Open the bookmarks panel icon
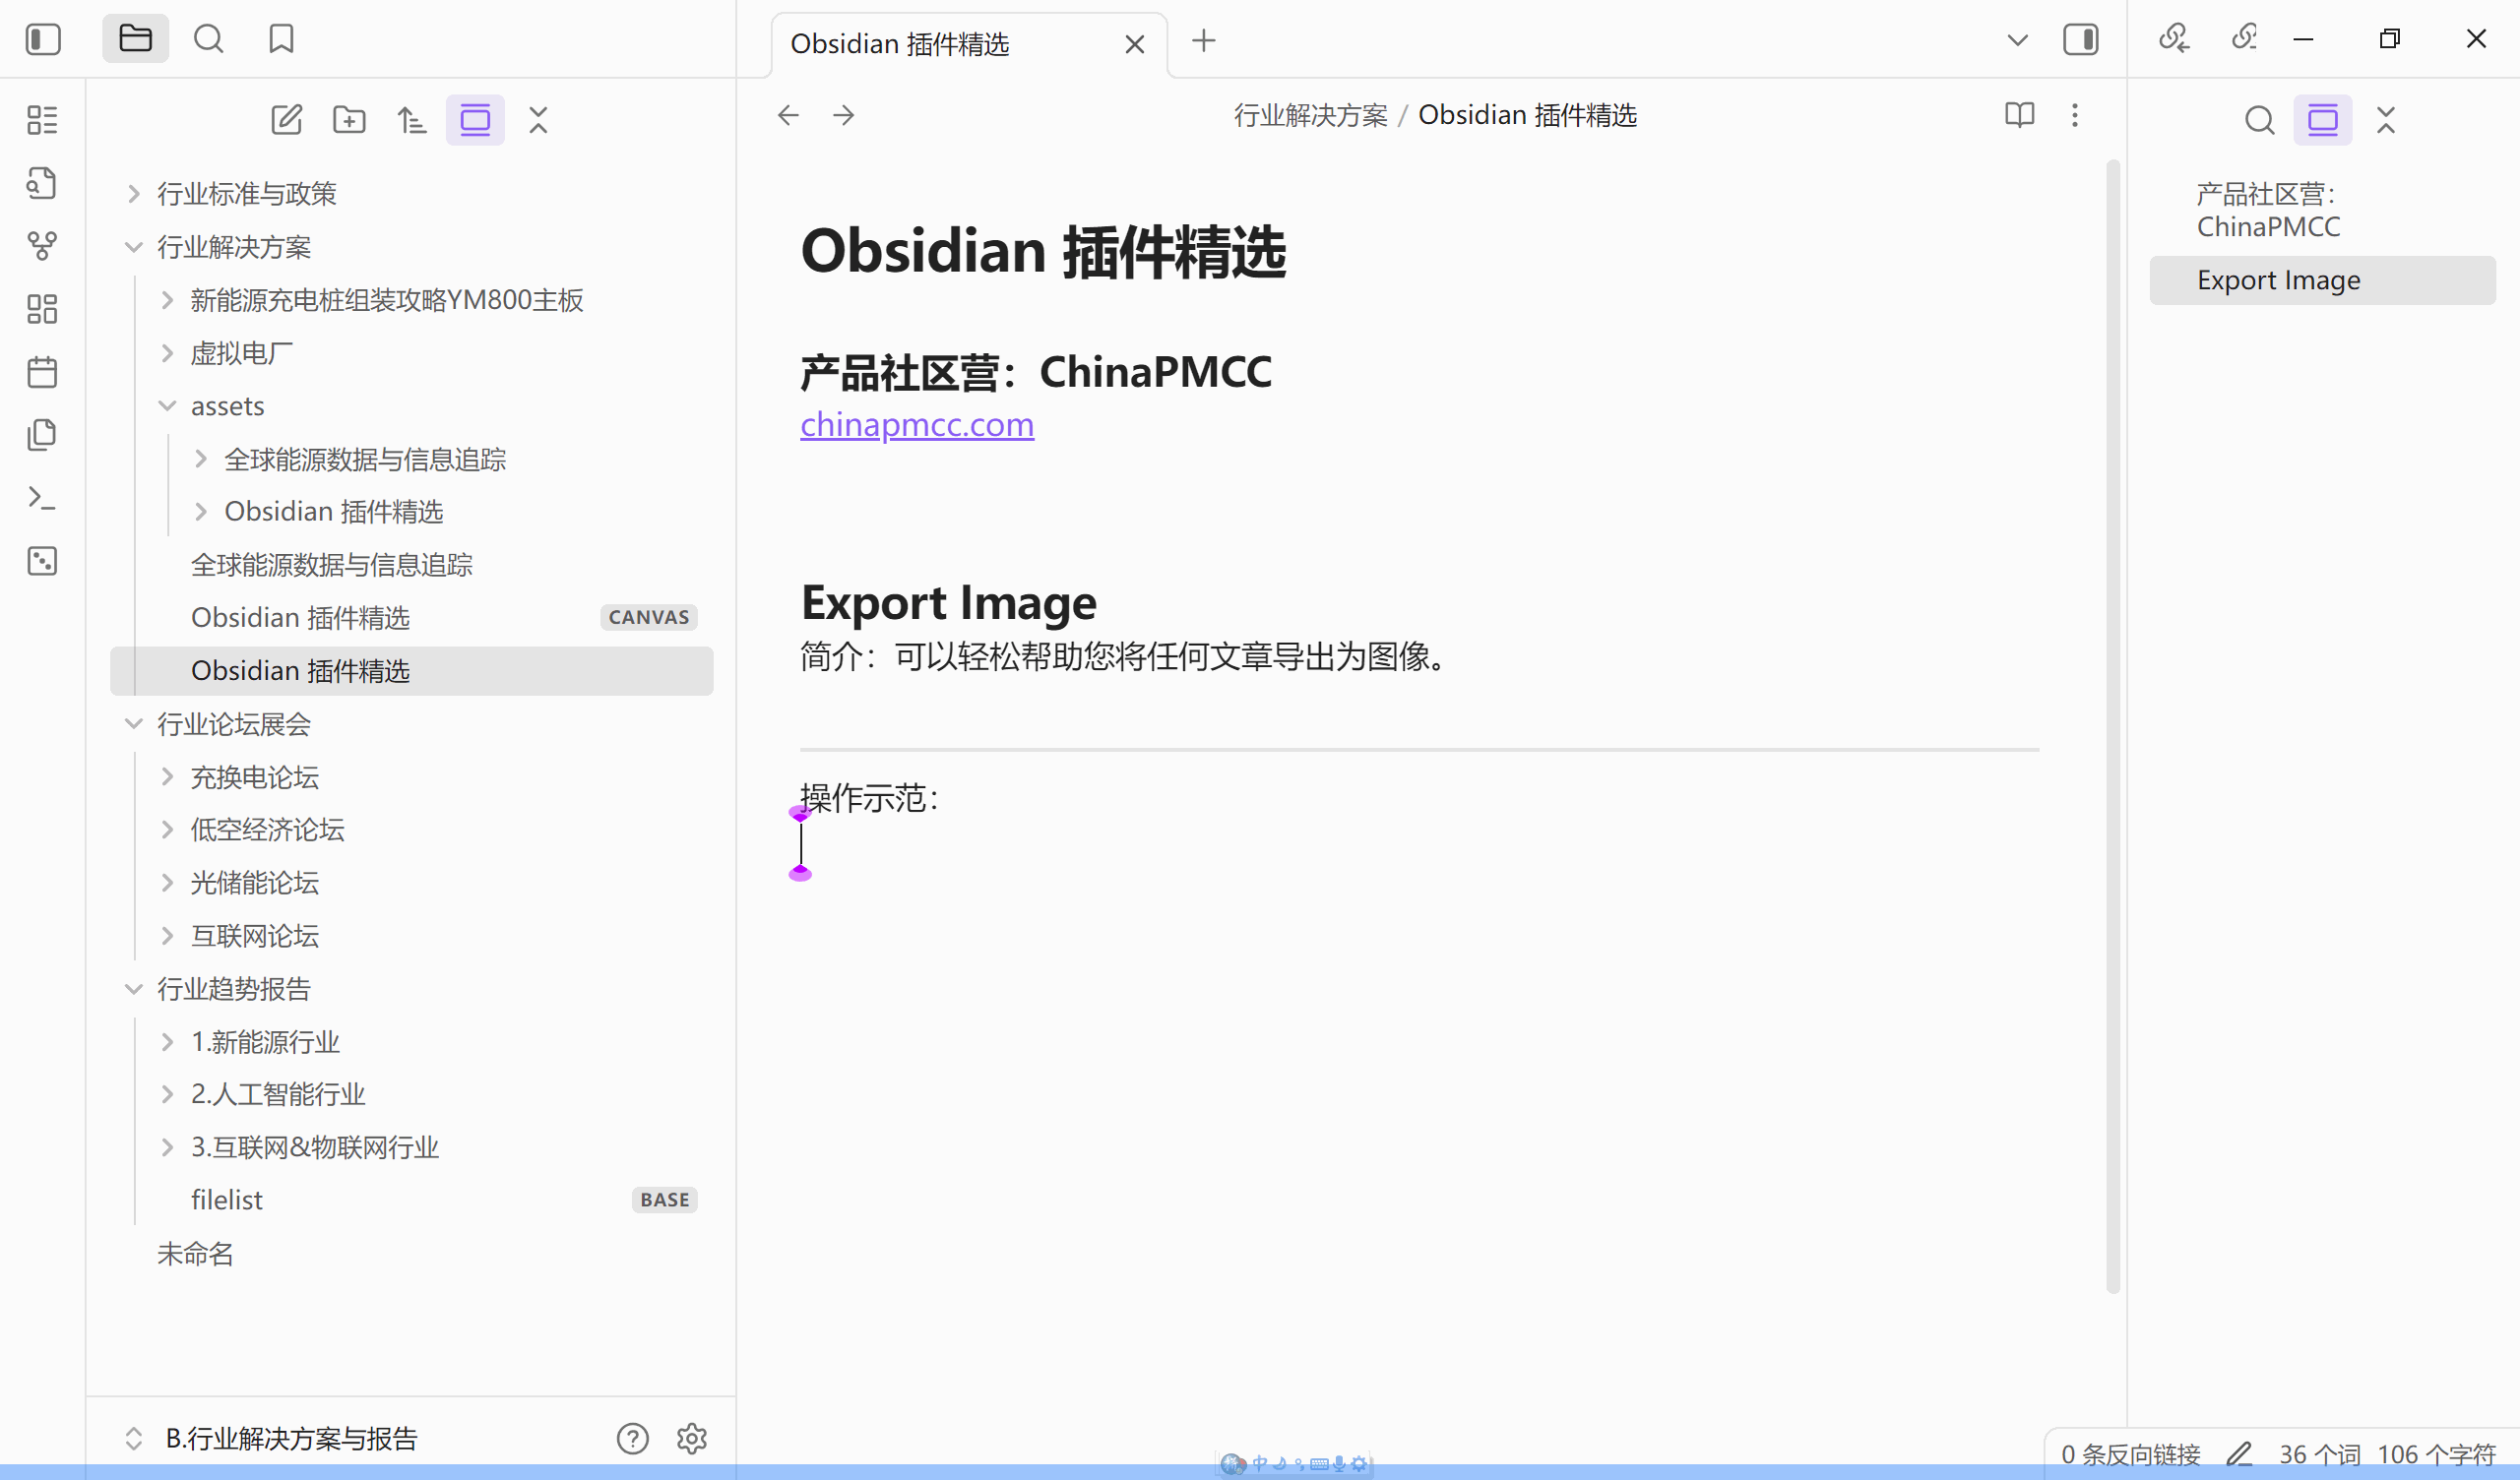 (281, 39)
